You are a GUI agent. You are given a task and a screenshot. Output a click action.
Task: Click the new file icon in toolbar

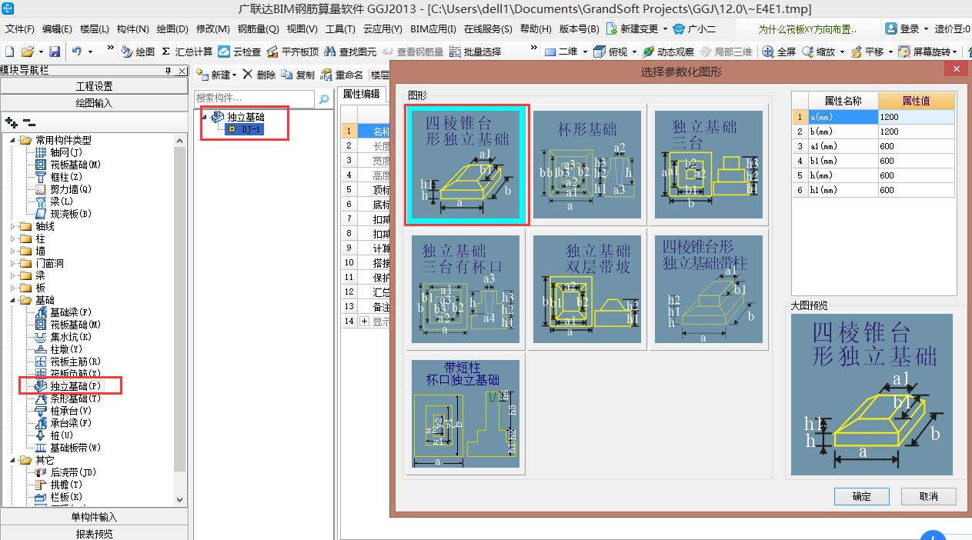[9, 52]
